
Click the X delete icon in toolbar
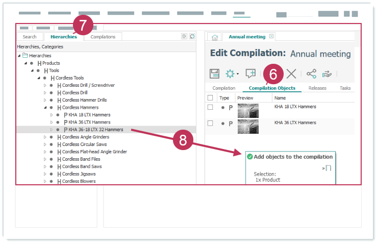click(291, 74)
